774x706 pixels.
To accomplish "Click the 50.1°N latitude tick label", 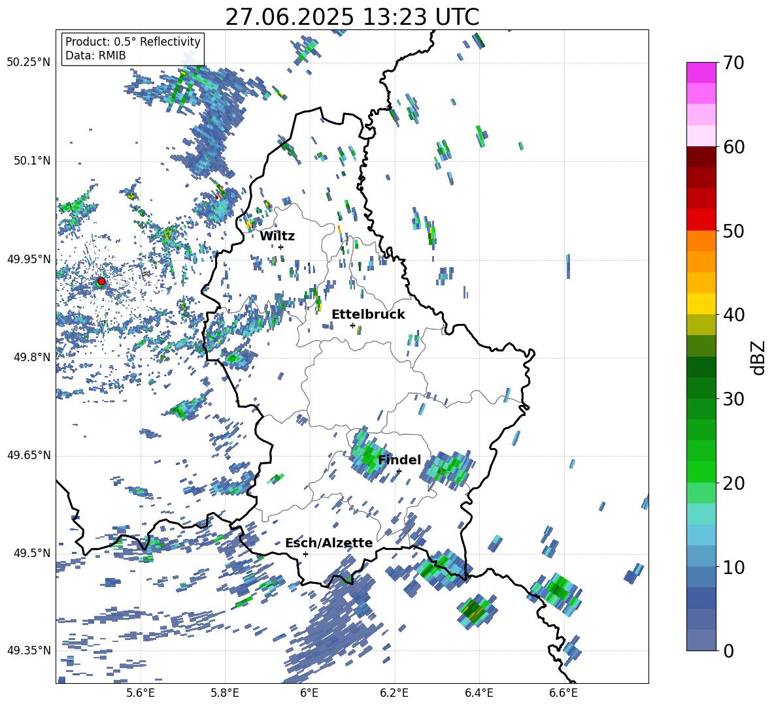I will tap(31, 161).
